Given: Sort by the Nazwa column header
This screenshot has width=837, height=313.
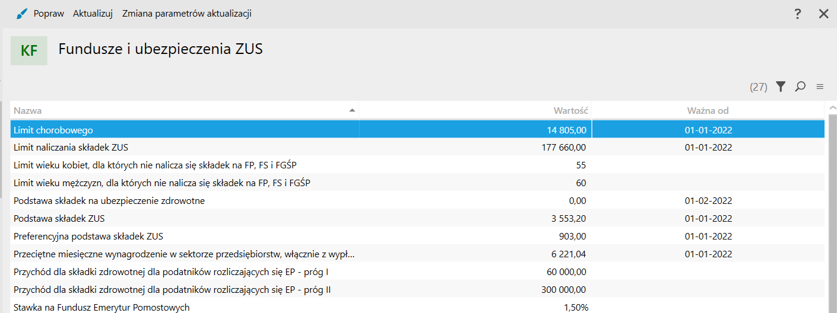Looking at the screenshot, I should (185, 110).
